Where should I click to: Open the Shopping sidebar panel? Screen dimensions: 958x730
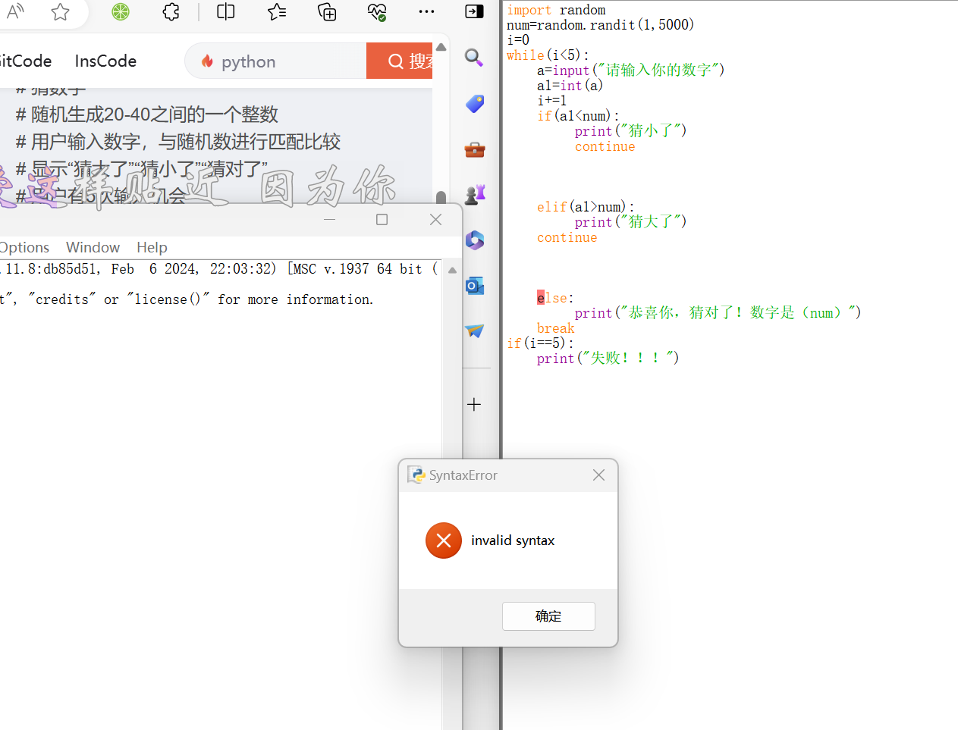474,104
